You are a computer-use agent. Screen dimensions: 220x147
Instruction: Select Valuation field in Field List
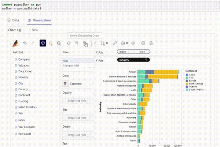(24, 66)
